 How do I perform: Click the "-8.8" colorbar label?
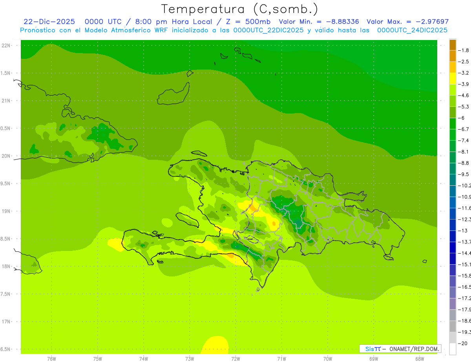tap(464, 163)
